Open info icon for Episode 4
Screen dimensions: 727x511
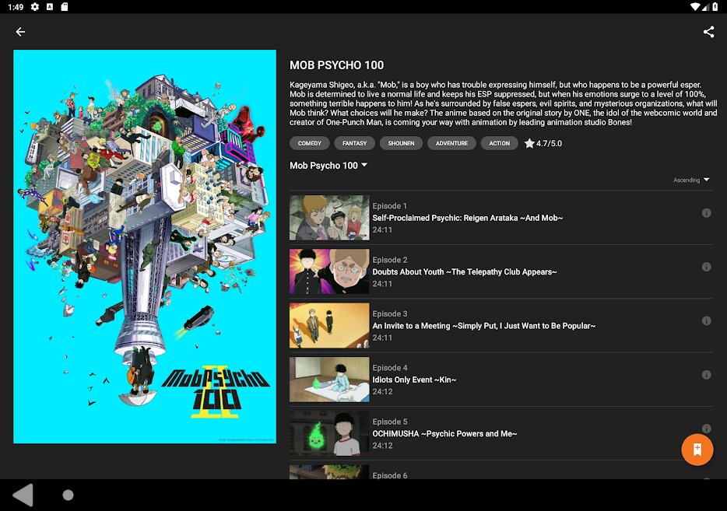pyautogui.click(x=706, y=375)
